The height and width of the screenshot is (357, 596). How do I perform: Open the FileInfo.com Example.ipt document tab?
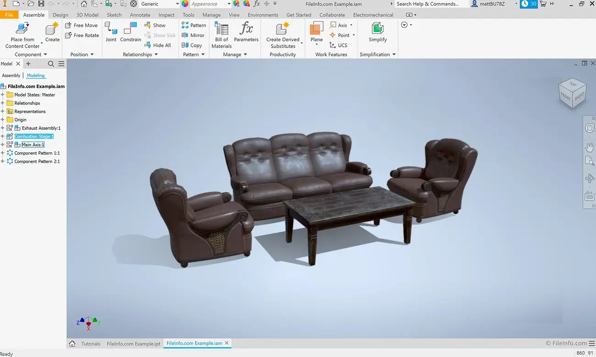[133, 343]
